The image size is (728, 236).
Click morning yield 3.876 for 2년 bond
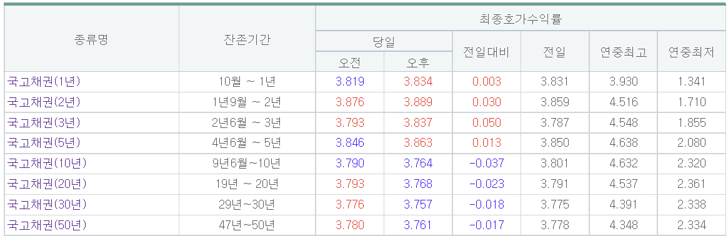[349, 102]
